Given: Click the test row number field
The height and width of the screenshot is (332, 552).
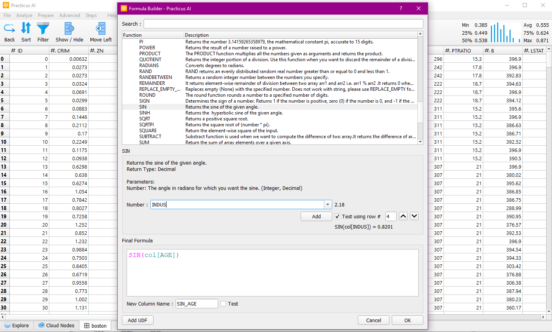Looking at the screenshot, I should [x=391, y=216].
